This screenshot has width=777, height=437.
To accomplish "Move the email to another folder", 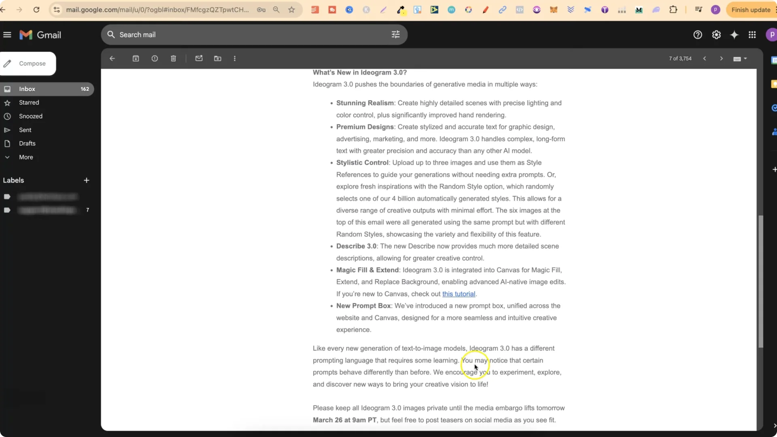I will 218,58.
